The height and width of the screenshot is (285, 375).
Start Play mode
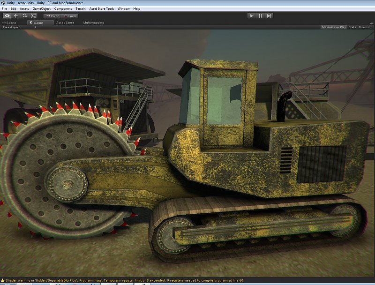pyautogui.click(x=251, y=16)
